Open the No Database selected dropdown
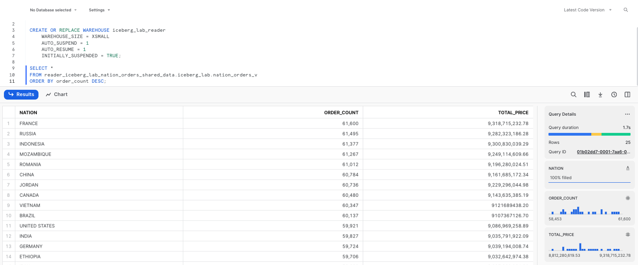The height and width of the screenshot is (265, 638). [53, 10]
